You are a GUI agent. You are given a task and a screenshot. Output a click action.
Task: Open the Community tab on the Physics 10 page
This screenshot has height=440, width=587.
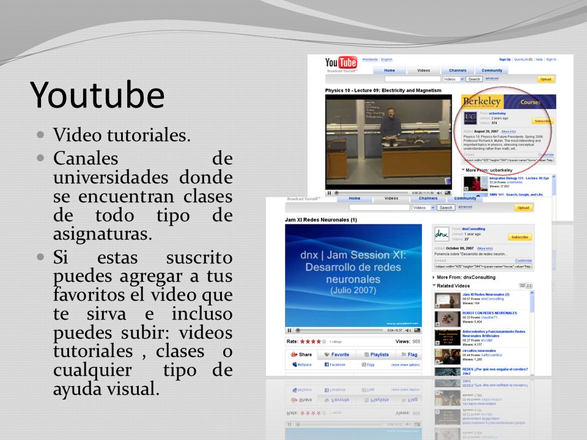coord(492,70)
